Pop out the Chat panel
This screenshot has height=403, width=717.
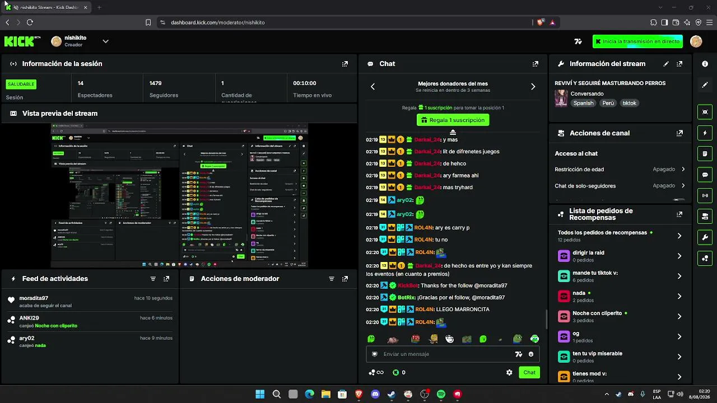coord(536,64)
